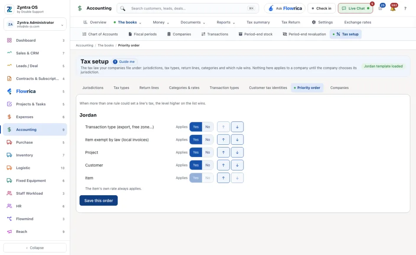The image size is (416, 255).
Task: Set Project Applies to No
Action: [x=208, y=153]
